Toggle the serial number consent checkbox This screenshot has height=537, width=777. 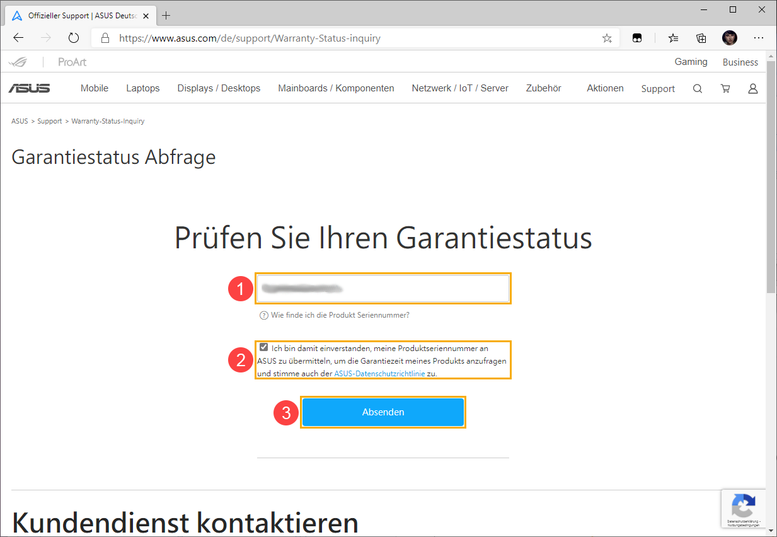(x=263, y=347)
